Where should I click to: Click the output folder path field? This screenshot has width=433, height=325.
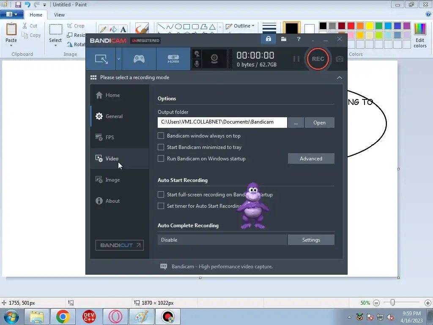point(222,122)
